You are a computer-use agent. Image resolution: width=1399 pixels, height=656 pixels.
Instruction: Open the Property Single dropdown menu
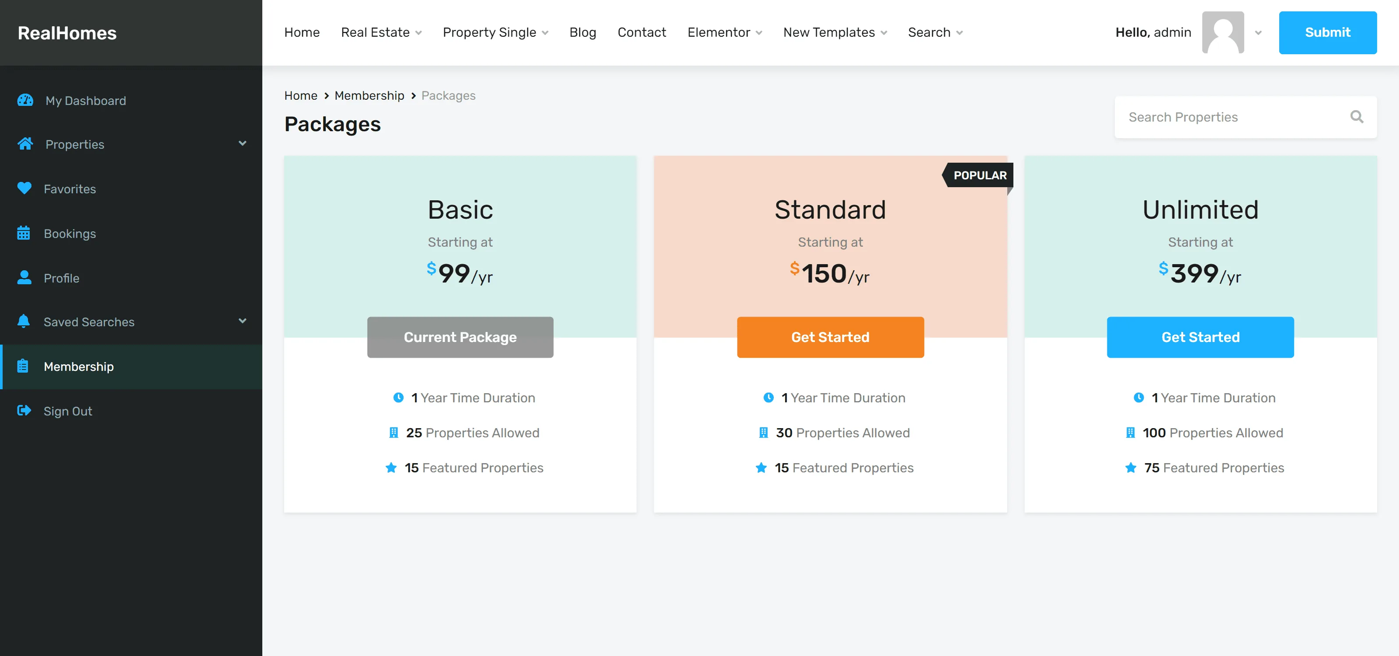tap(495, 33)
